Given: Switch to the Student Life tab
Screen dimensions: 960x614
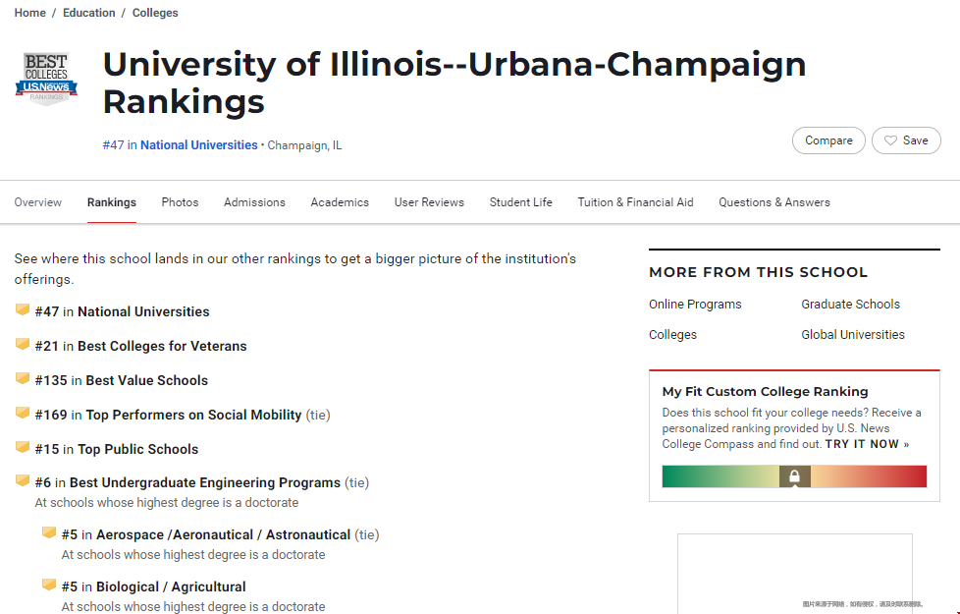Looking at the screenshot, I should (x=521, y=202).
